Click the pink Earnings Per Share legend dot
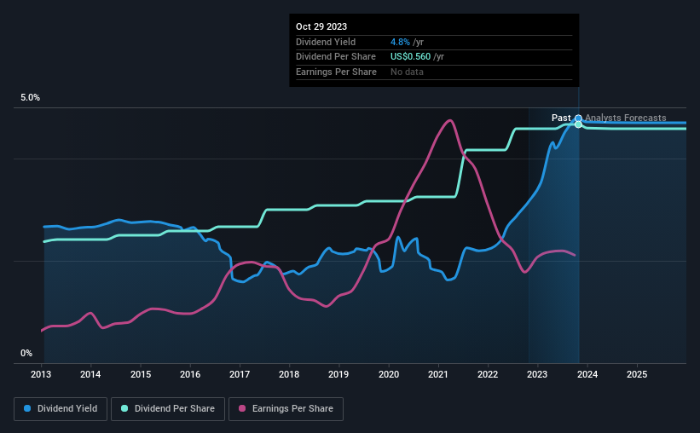This screenshot has width=700, height=433. tap(242, 408)
